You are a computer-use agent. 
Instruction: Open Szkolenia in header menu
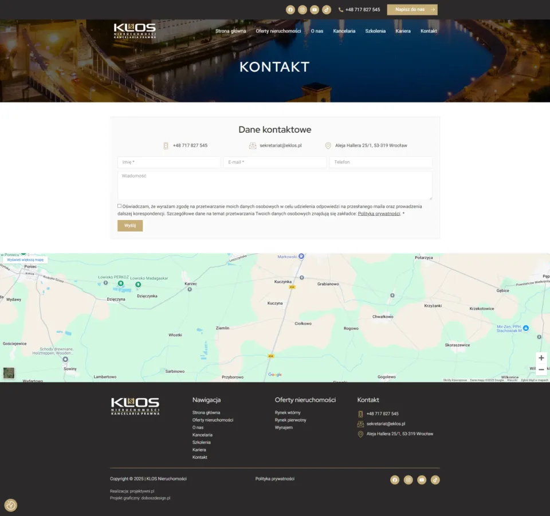point(375,31)
